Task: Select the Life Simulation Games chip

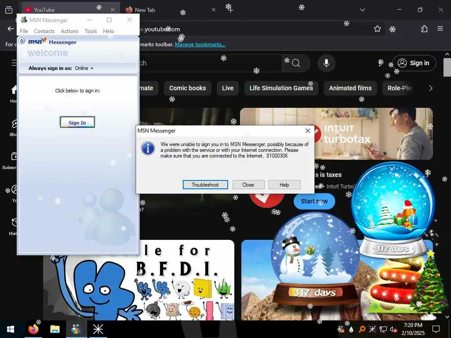Action: tap(281, 88)
